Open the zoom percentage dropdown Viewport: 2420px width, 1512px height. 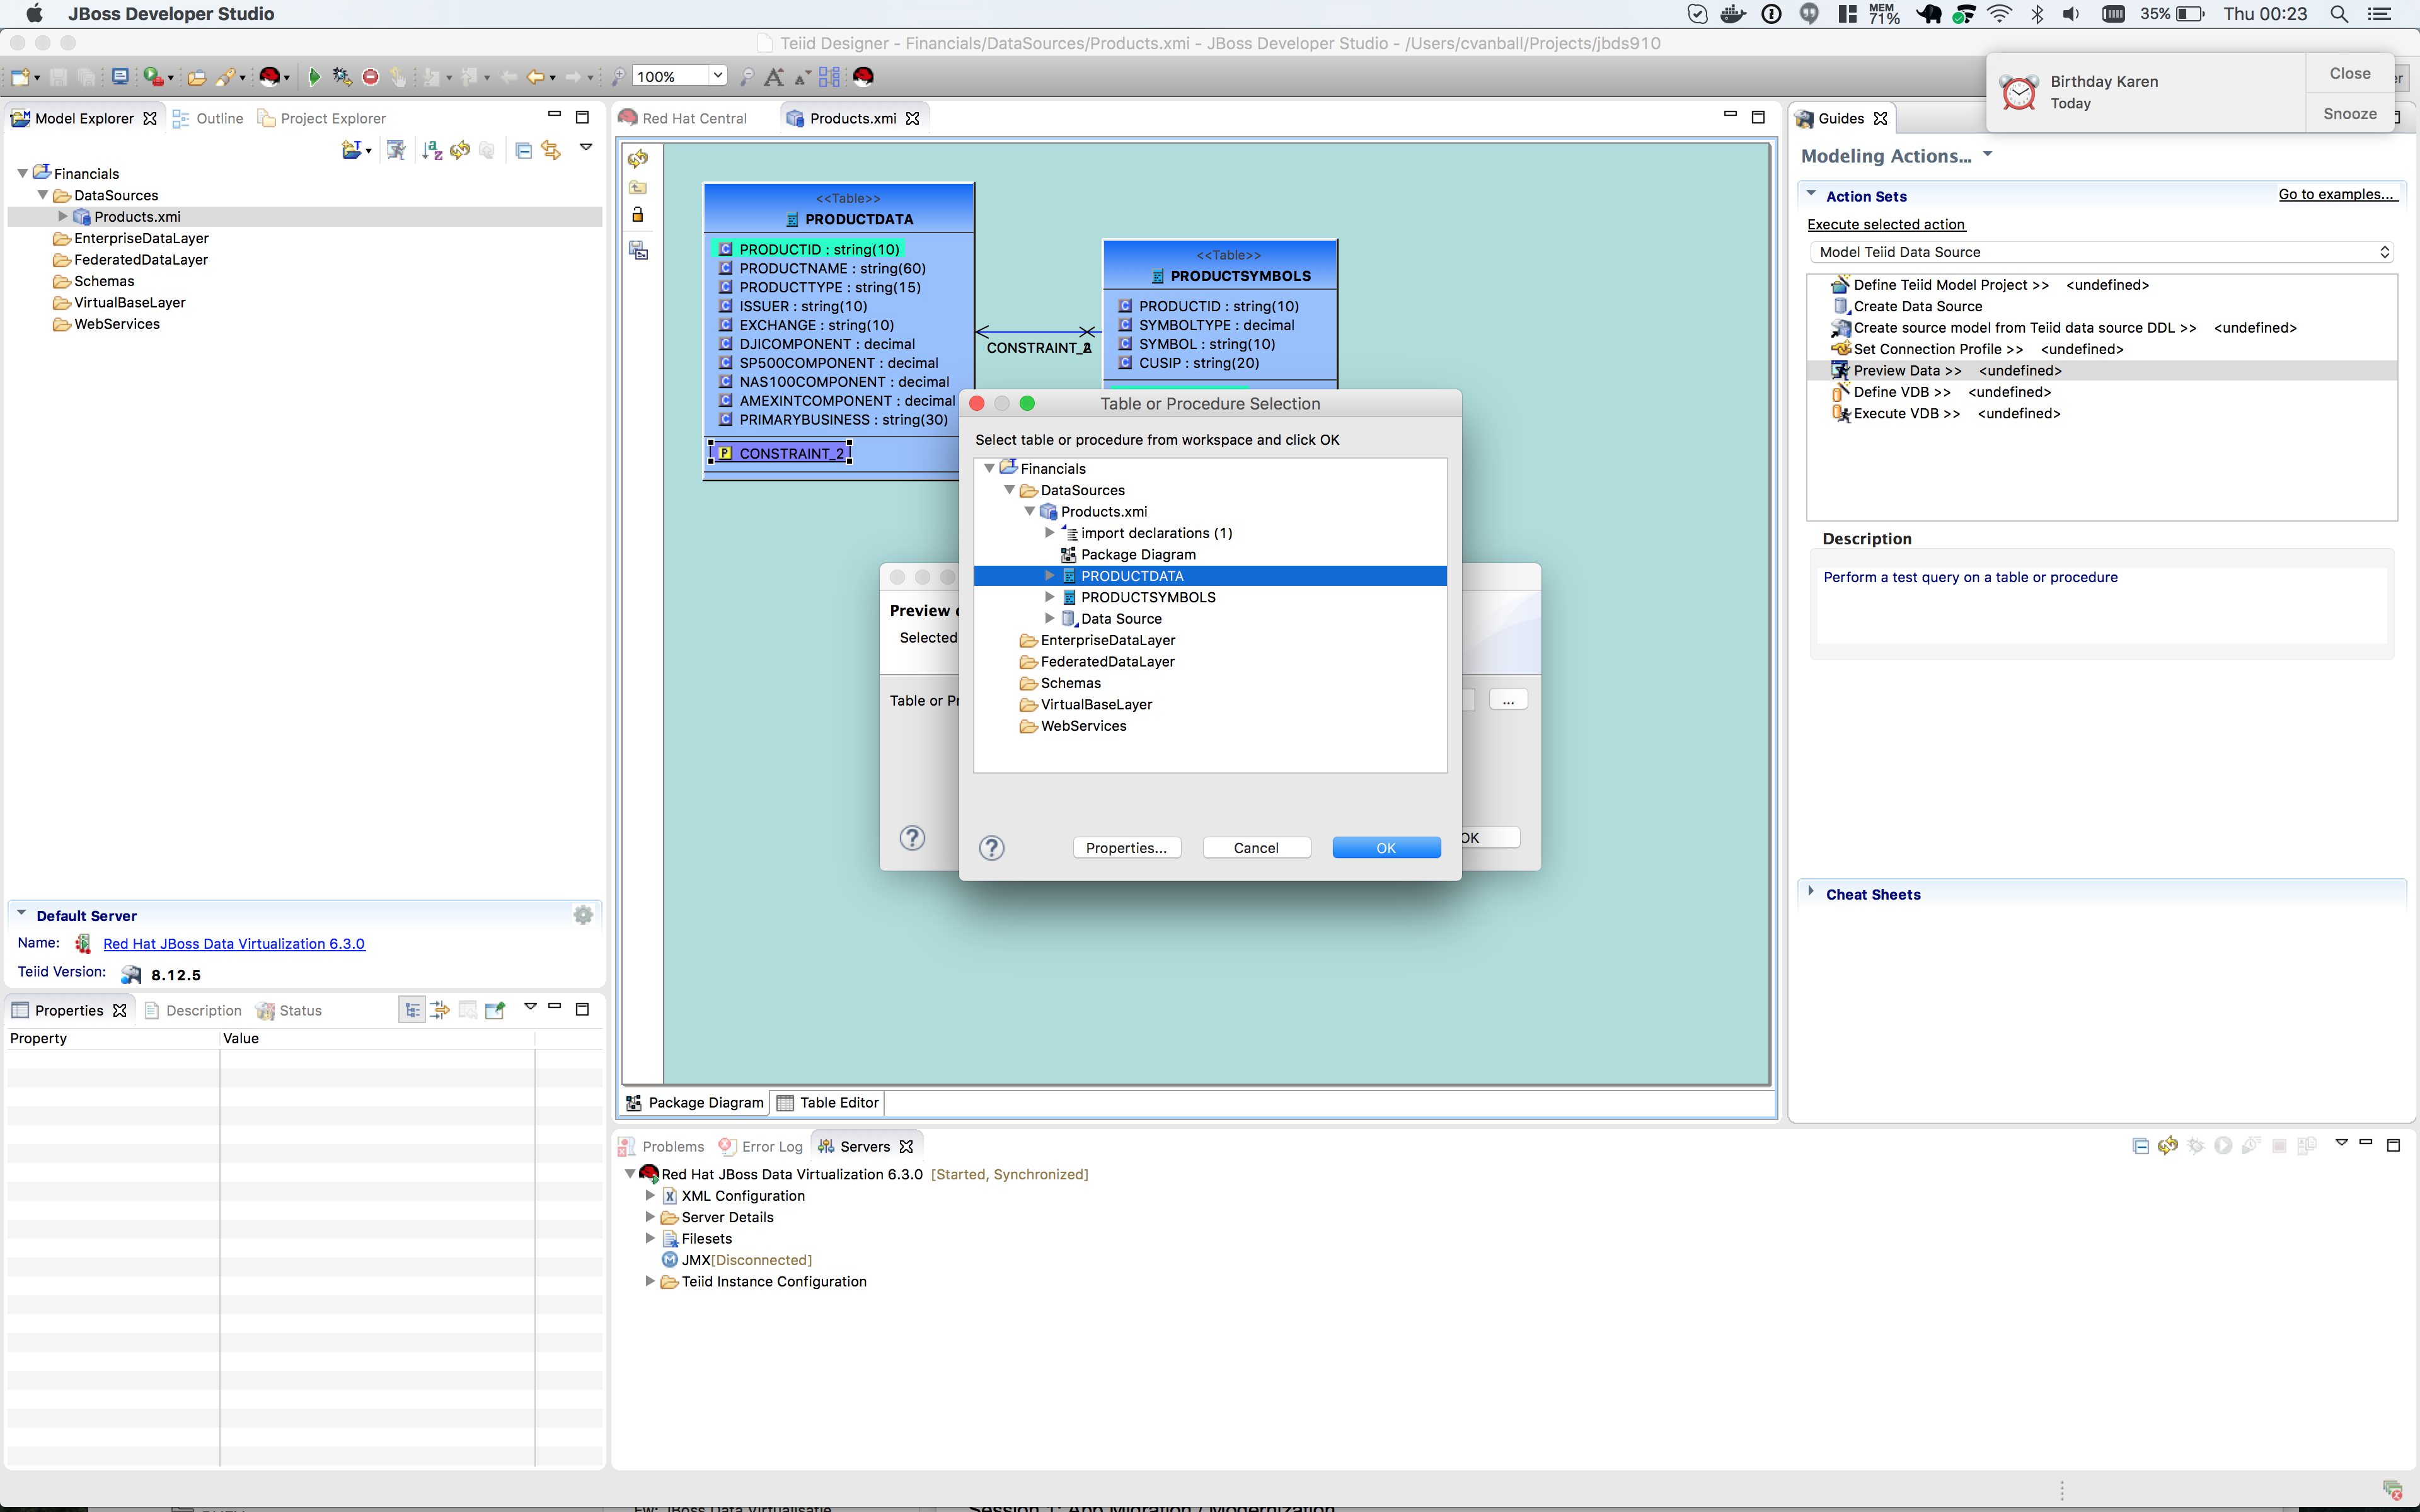click(x=717, y=76)
